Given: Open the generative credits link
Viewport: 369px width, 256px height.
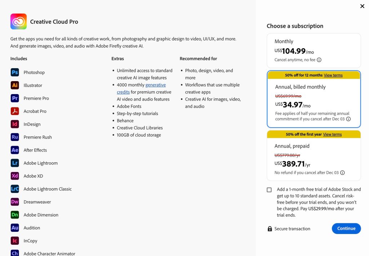Looking at the screenshot, I should click(155, 85).
